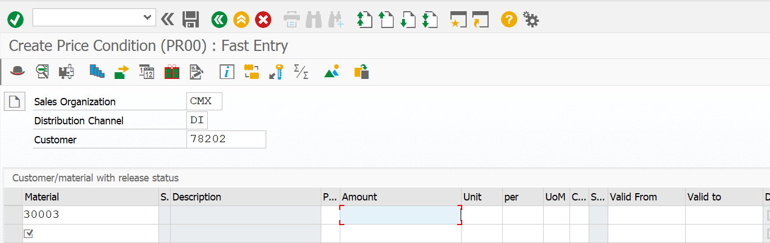
Task: Collapse the command field with double chevron
Action: point(167,20)
